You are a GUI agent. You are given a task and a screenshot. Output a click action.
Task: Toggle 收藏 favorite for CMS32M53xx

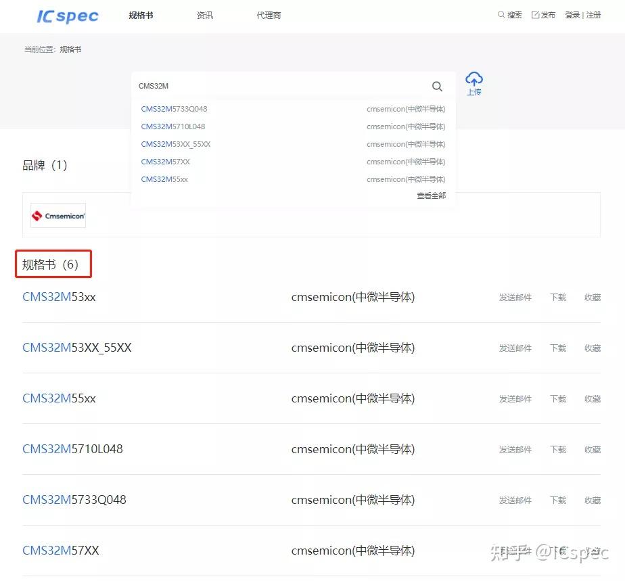(592, 297)
